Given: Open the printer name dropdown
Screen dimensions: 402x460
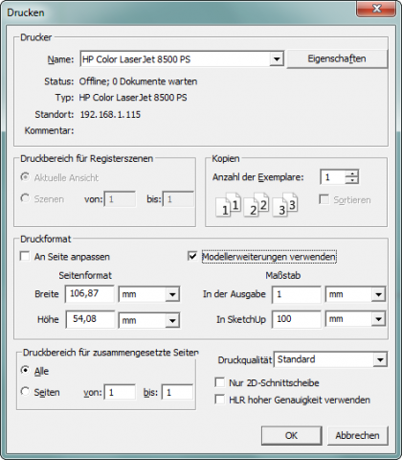Looking at the screenshot, I should tap(277, 59).
